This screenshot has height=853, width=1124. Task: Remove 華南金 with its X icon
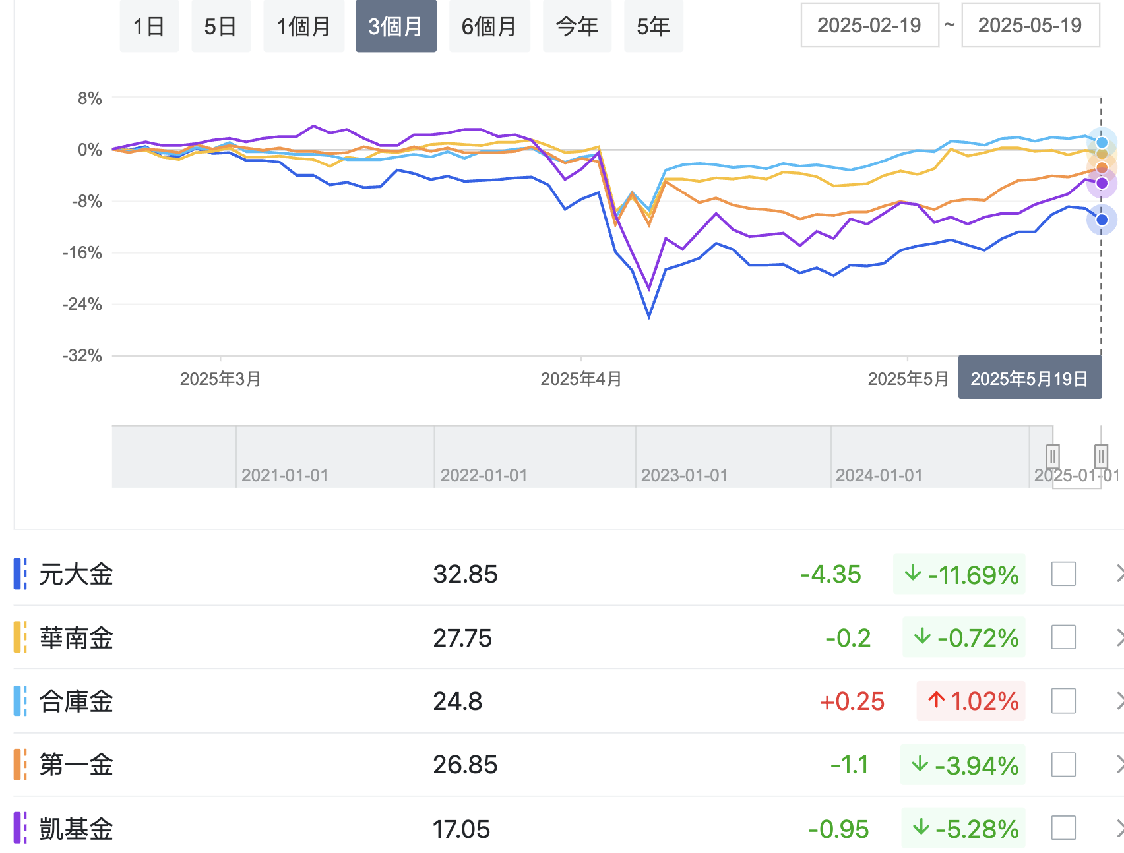coord(1119,637)
